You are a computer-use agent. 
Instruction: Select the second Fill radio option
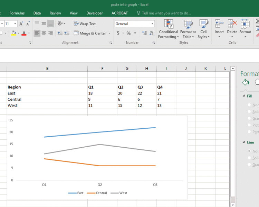click(x=249, y=112)
